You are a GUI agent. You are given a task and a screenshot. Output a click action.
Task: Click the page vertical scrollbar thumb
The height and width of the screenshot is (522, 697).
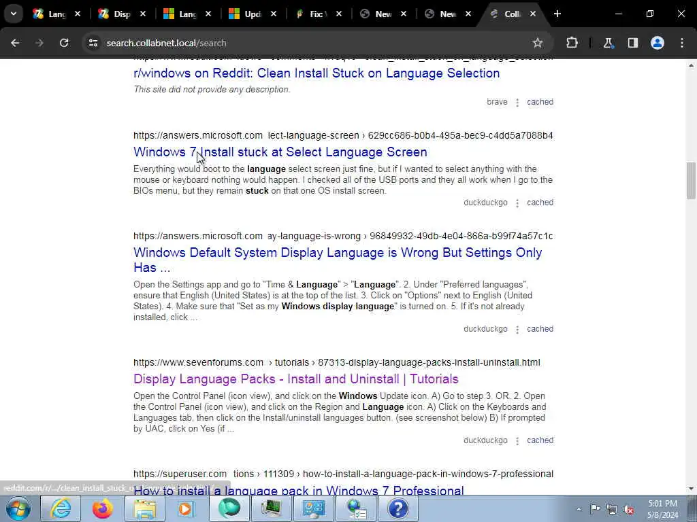691,181
